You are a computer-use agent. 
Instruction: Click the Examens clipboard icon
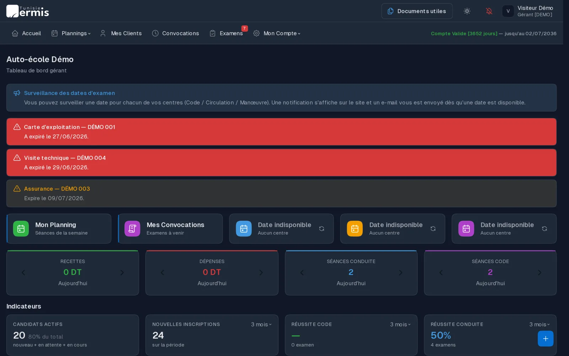212,33
